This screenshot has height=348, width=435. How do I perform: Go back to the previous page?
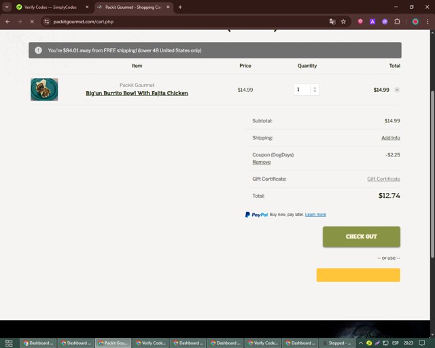(x=7, y=22)
